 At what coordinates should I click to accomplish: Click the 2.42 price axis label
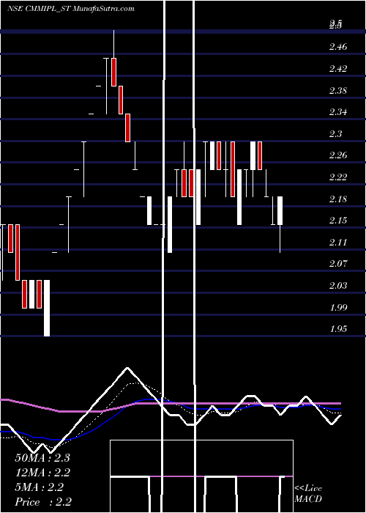[338, 69]
